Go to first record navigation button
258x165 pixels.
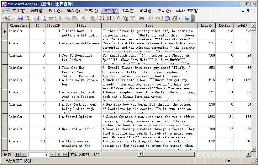18,155
